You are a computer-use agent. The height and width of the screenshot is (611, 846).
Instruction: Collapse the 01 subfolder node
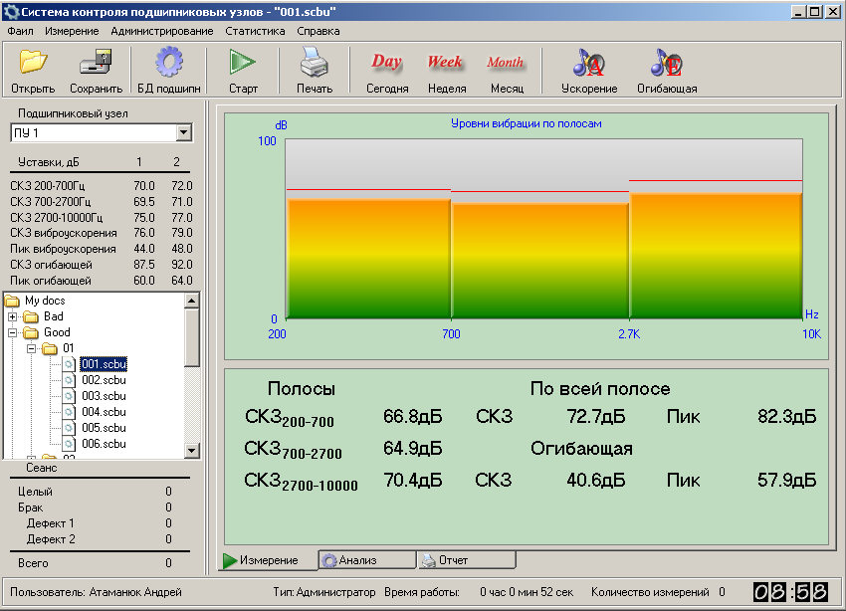click(31, 348)
